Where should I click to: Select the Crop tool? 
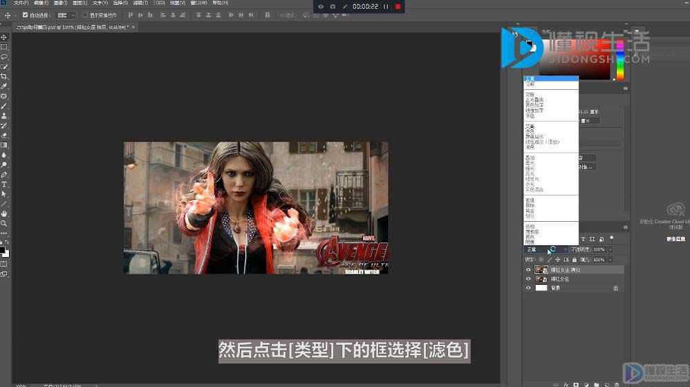[4, 76]
